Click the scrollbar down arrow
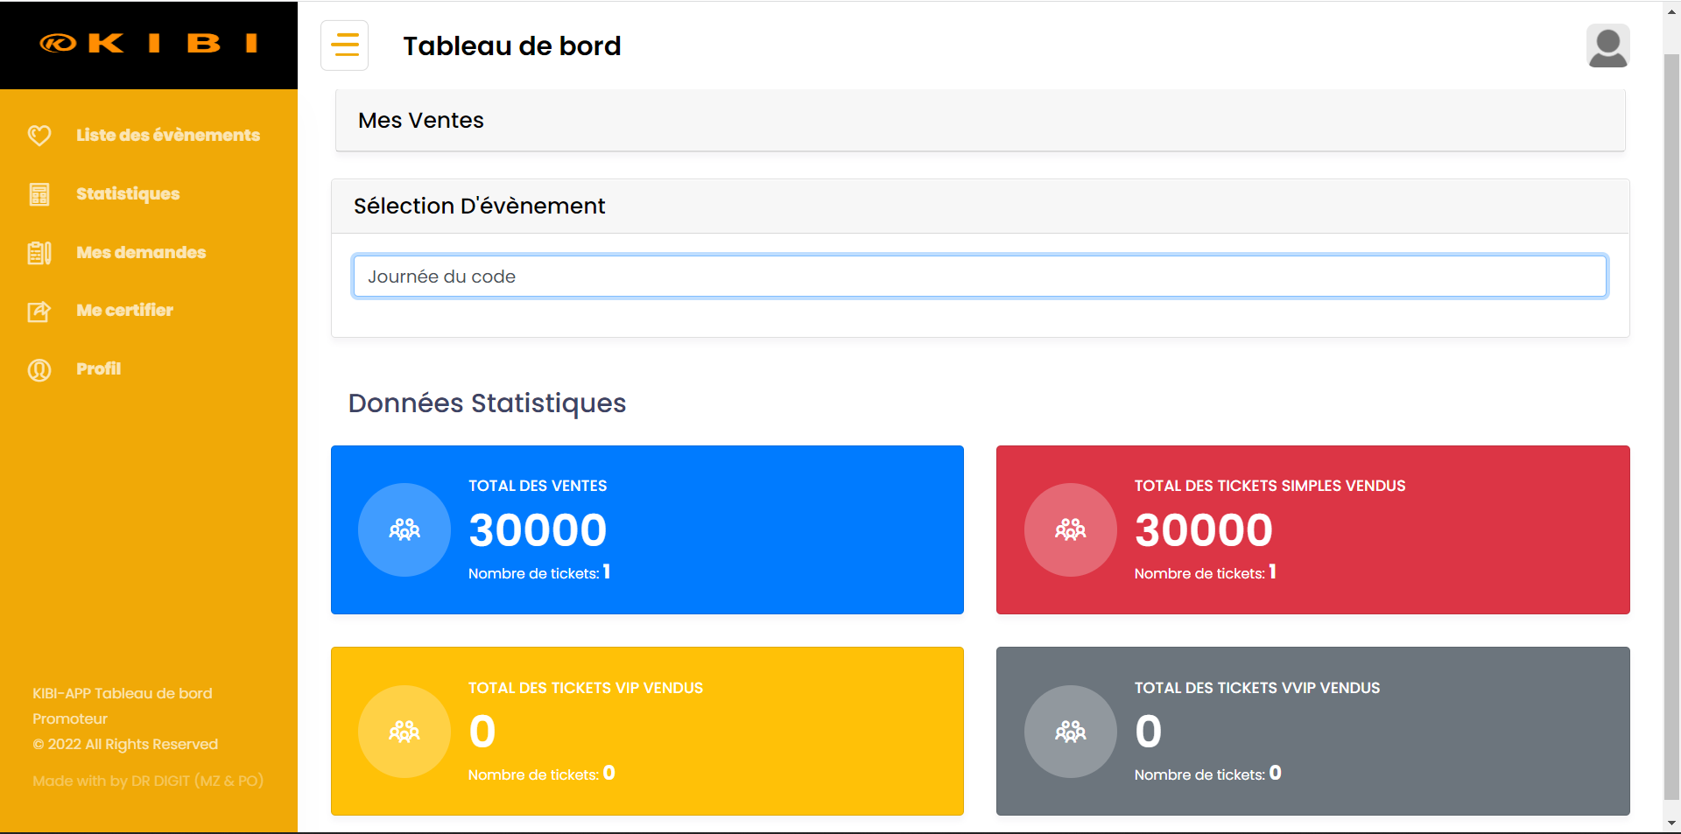Image resolution: width=1681 pixels, height=834 pixels. click(1671, 823)
